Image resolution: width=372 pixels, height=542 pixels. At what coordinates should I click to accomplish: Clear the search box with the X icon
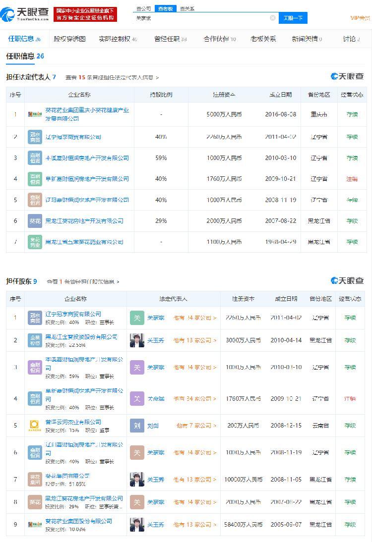[x=273, y=18]
